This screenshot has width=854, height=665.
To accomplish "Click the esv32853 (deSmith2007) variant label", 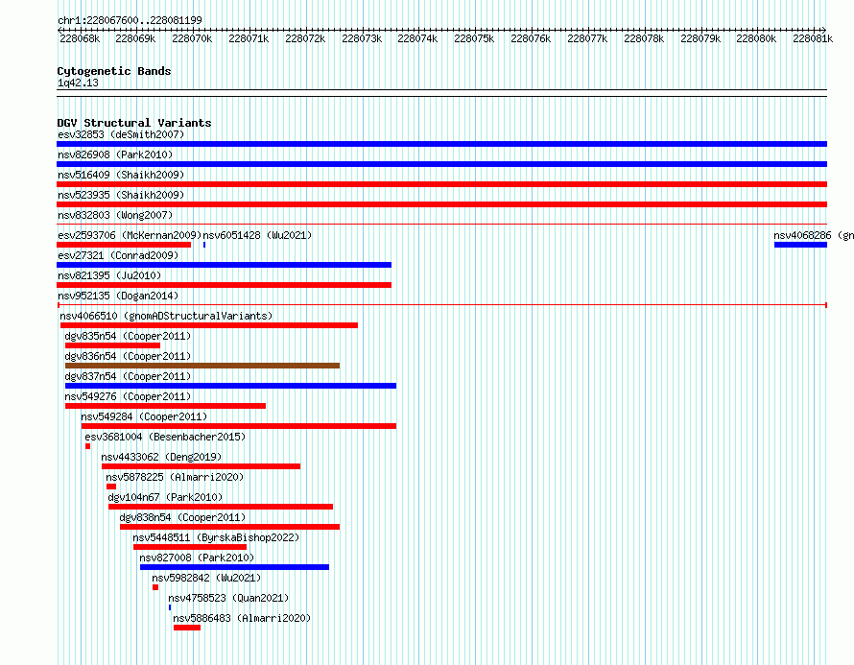I will [121, 134].
